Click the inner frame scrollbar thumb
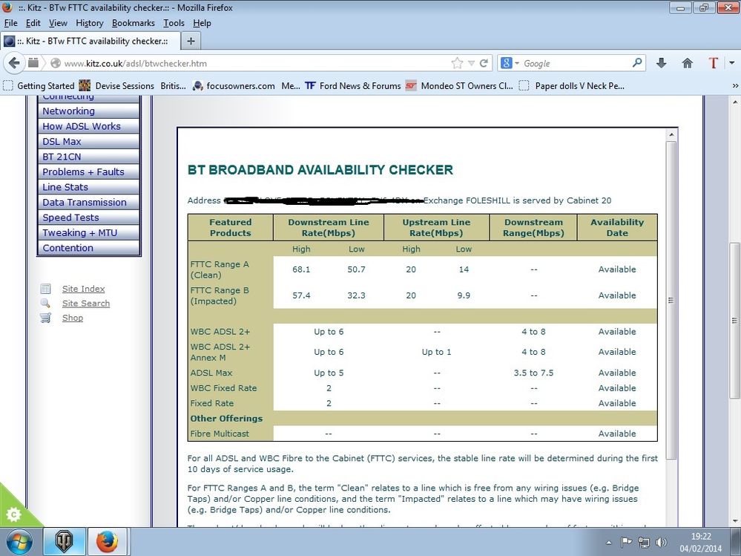 pyautogui.click(x=671, y=300)
